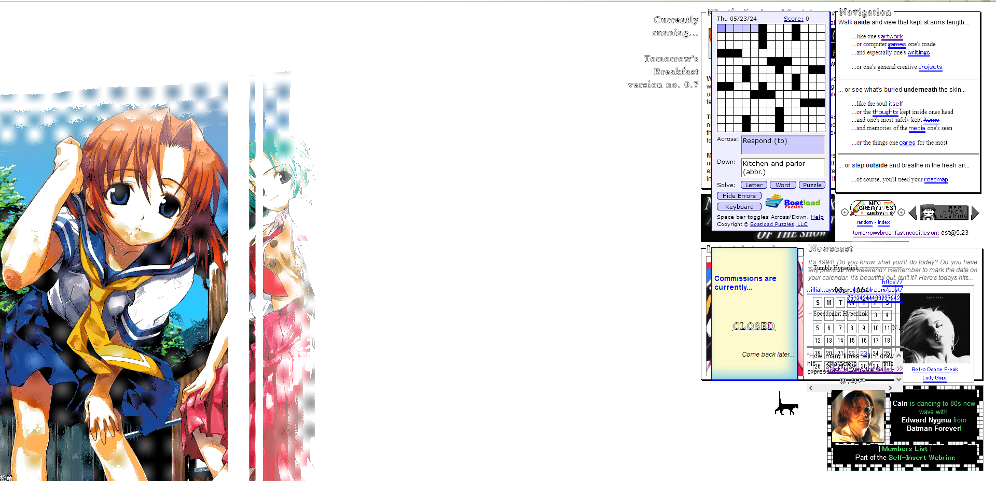Open the Edward Nygma portrait image

click(x=857, y=416)
